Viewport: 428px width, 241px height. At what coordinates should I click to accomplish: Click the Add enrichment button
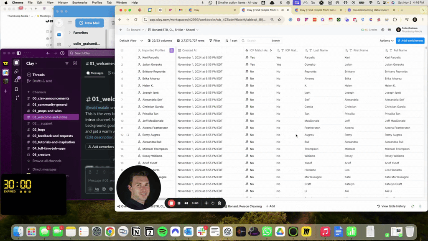pos(410,41)
